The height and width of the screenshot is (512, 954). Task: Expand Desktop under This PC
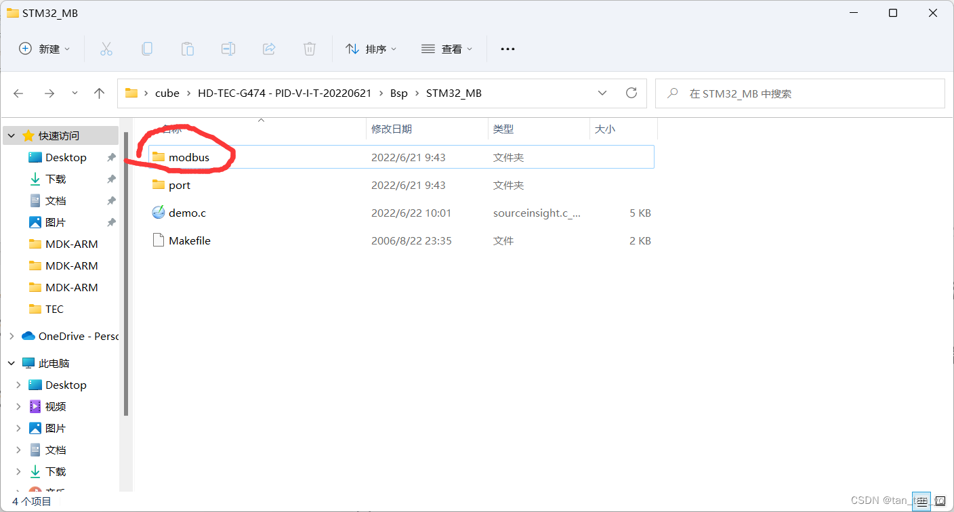[18, 385]
